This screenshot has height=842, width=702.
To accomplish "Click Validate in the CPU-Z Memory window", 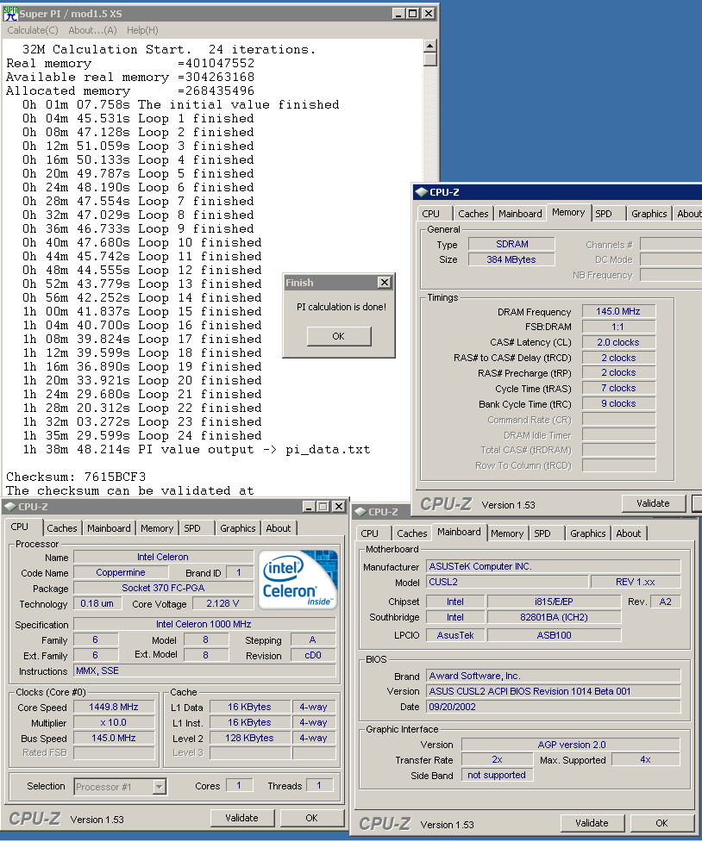I will (x=653, y=503).
